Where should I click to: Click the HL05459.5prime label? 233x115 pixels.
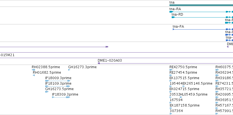(194, 94)
